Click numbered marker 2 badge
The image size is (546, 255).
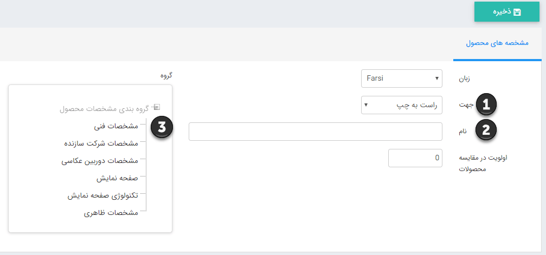[486, 129]
